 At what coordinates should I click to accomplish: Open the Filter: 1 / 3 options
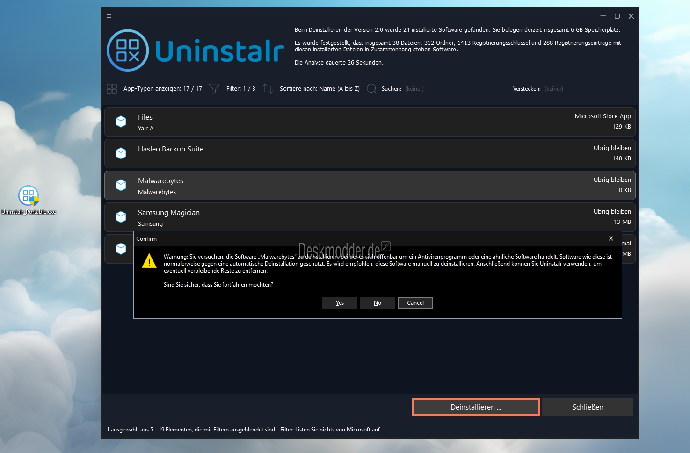(x=241, y=89)
